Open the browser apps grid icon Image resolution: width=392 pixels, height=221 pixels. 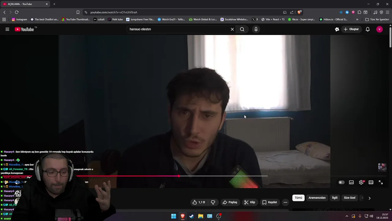(4, 19)
